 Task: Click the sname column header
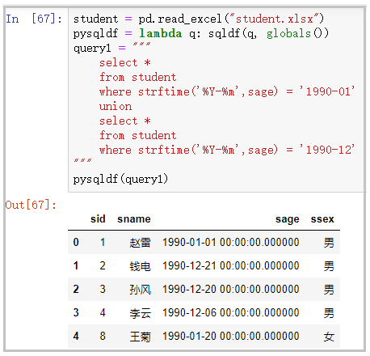(134, 218)
